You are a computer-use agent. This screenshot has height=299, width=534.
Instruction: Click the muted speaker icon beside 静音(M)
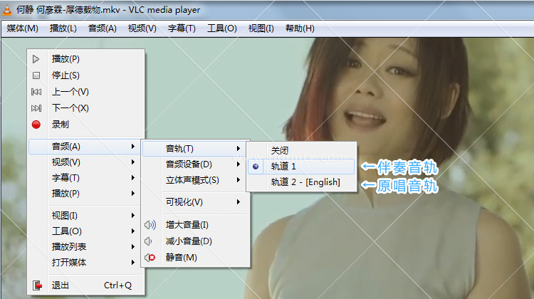[150, 258]
